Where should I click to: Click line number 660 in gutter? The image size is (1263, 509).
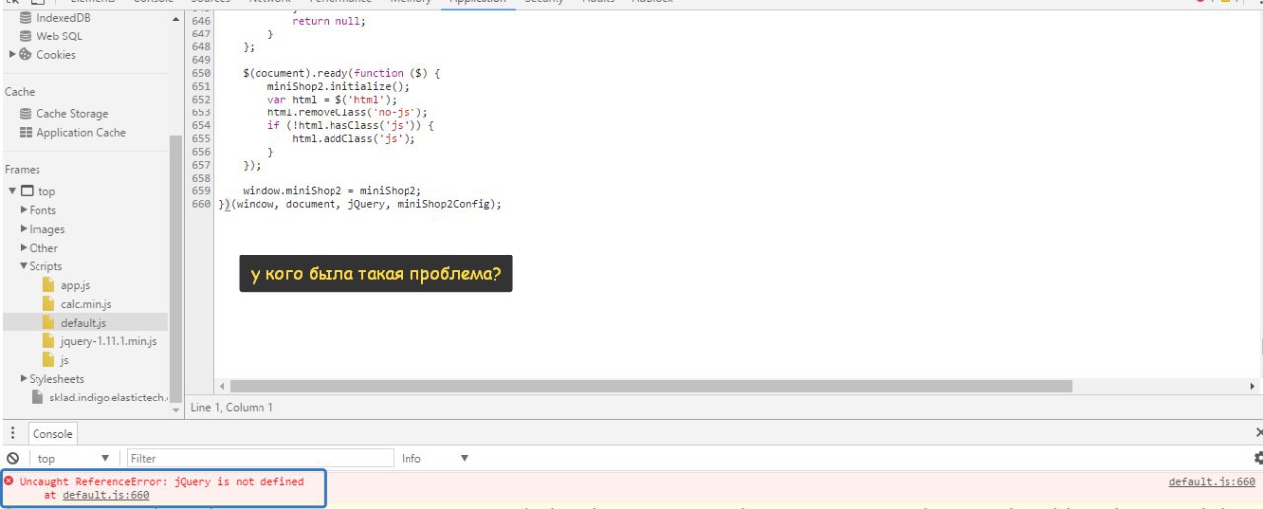(201, 204)
